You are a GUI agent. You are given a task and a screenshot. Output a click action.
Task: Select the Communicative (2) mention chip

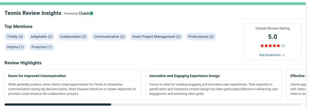(109, 37)
